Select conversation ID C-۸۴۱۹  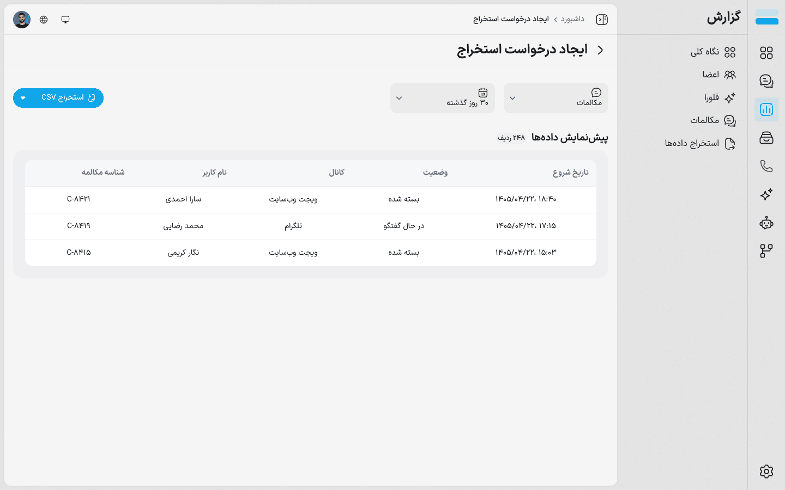pyautogui.click(x=78, y=226)
